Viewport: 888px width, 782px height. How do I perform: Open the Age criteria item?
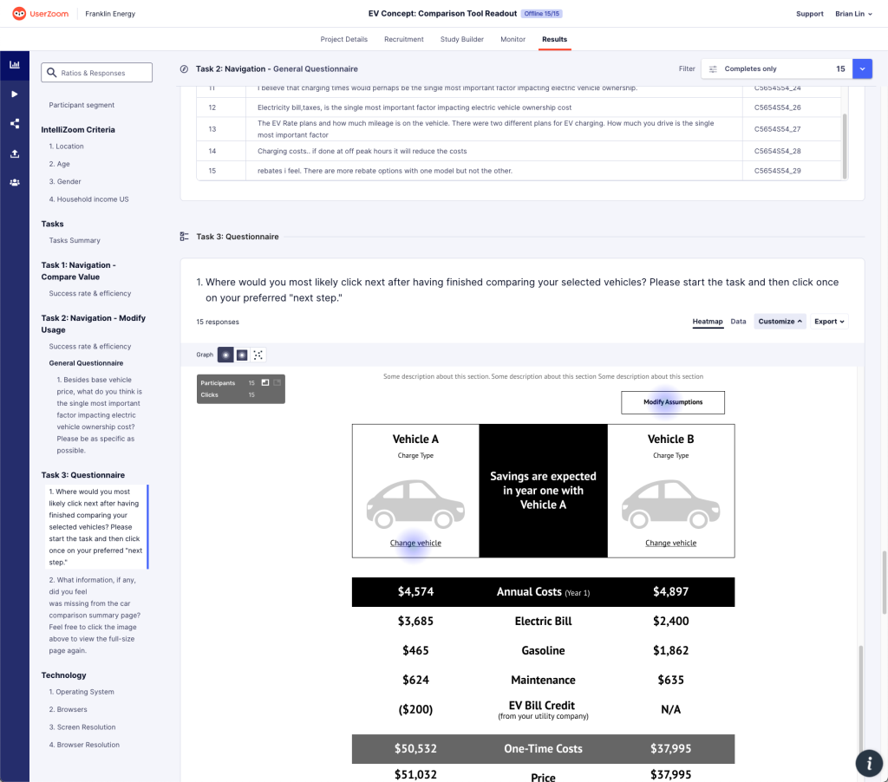(x=60, y=164)
